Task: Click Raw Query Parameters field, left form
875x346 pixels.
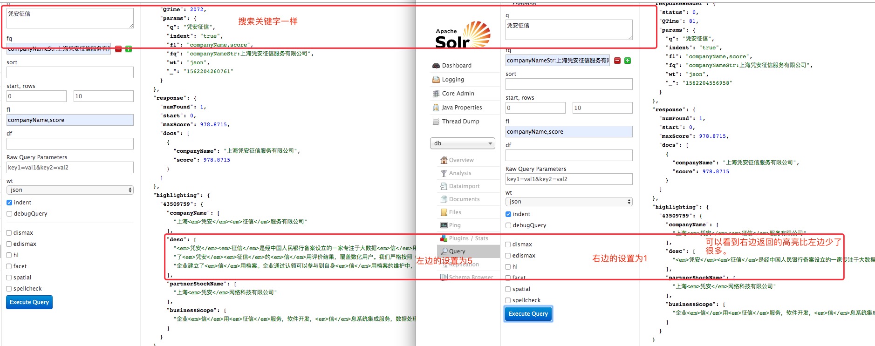Action: click(x=70, y=167)
